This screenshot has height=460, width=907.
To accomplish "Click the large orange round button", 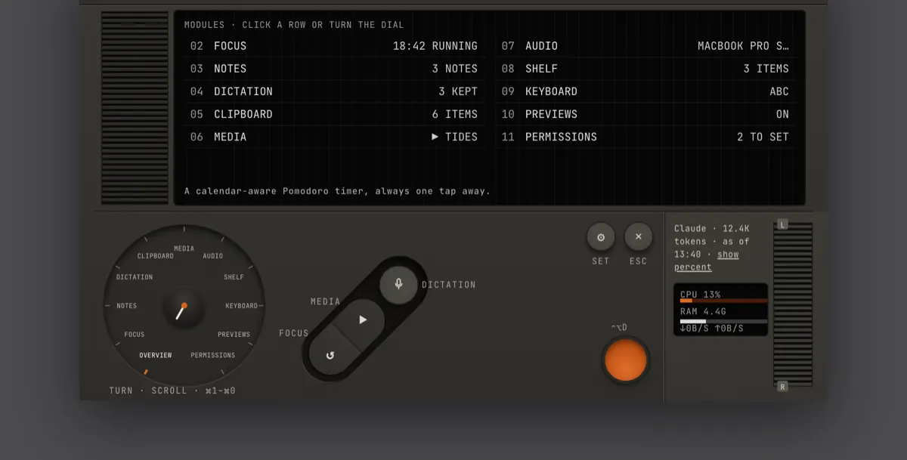I will [x=626, y=361].
